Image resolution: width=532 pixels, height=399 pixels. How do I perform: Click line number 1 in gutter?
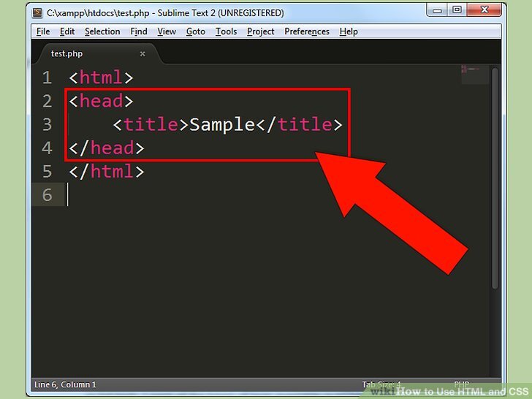point(47,77)
